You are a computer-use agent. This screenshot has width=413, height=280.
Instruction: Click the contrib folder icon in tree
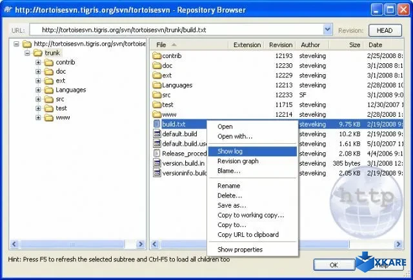[x=49, y=62]
